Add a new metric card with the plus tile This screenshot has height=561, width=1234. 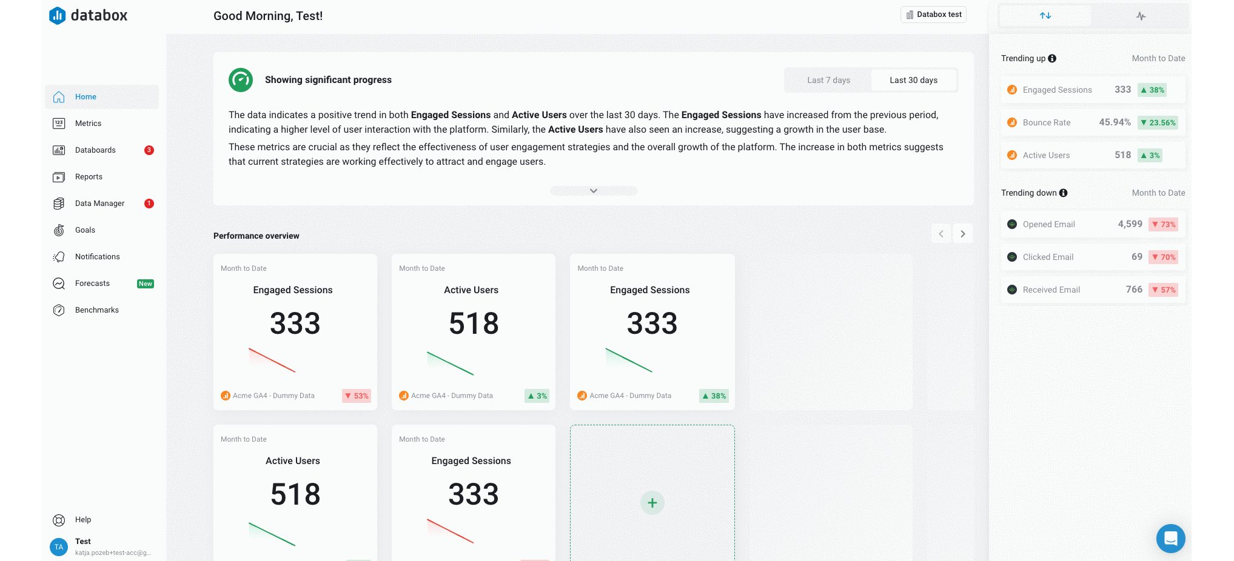click(652, 502)
